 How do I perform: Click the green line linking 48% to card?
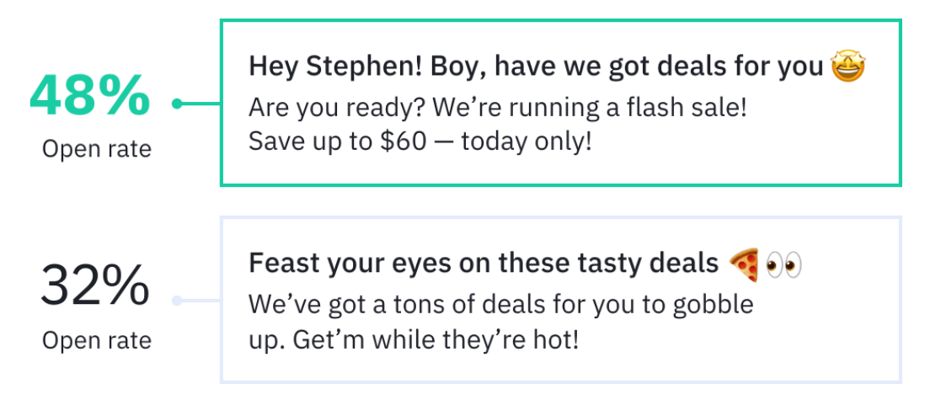coord(201,104)
